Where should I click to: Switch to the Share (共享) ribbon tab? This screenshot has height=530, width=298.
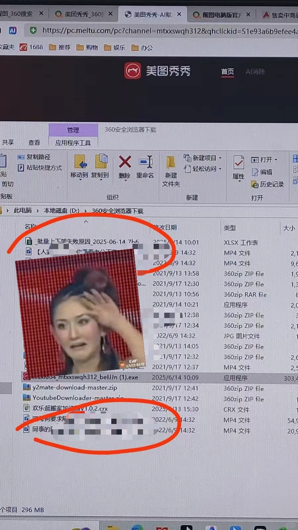pyautogui.click(x=8, y=142)
